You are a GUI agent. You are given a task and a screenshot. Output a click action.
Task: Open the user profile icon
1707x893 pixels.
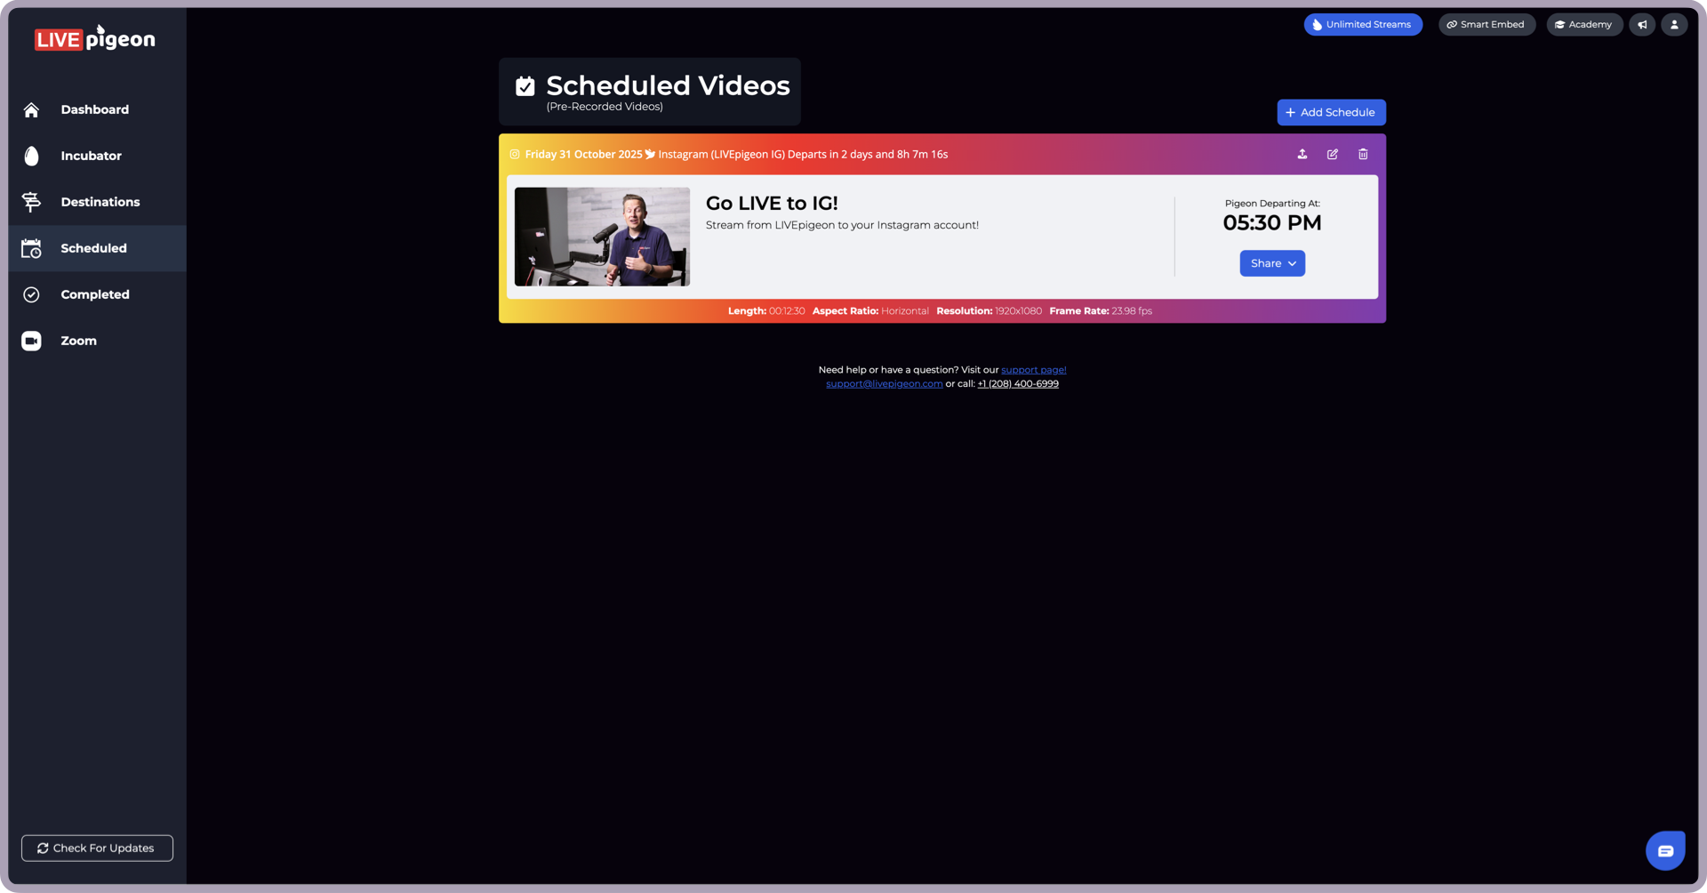click(x=1674, y=25)
